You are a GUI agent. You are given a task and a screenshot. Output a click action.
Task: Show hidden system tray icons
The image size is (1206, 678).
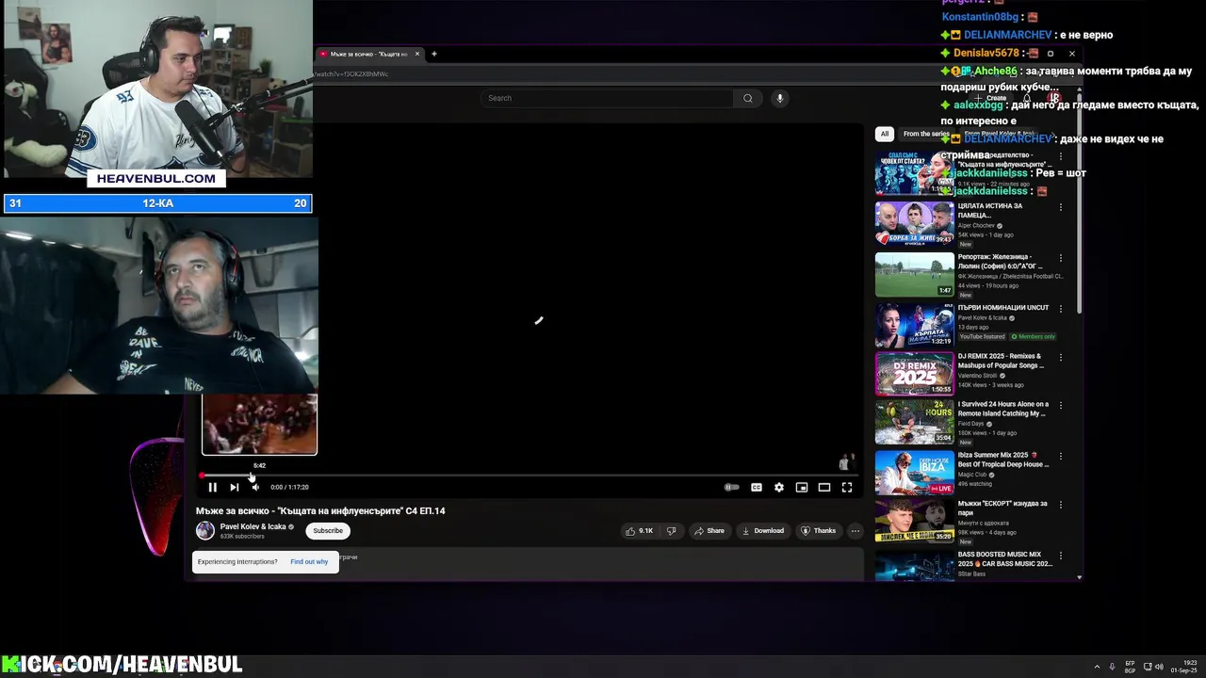1096,667
